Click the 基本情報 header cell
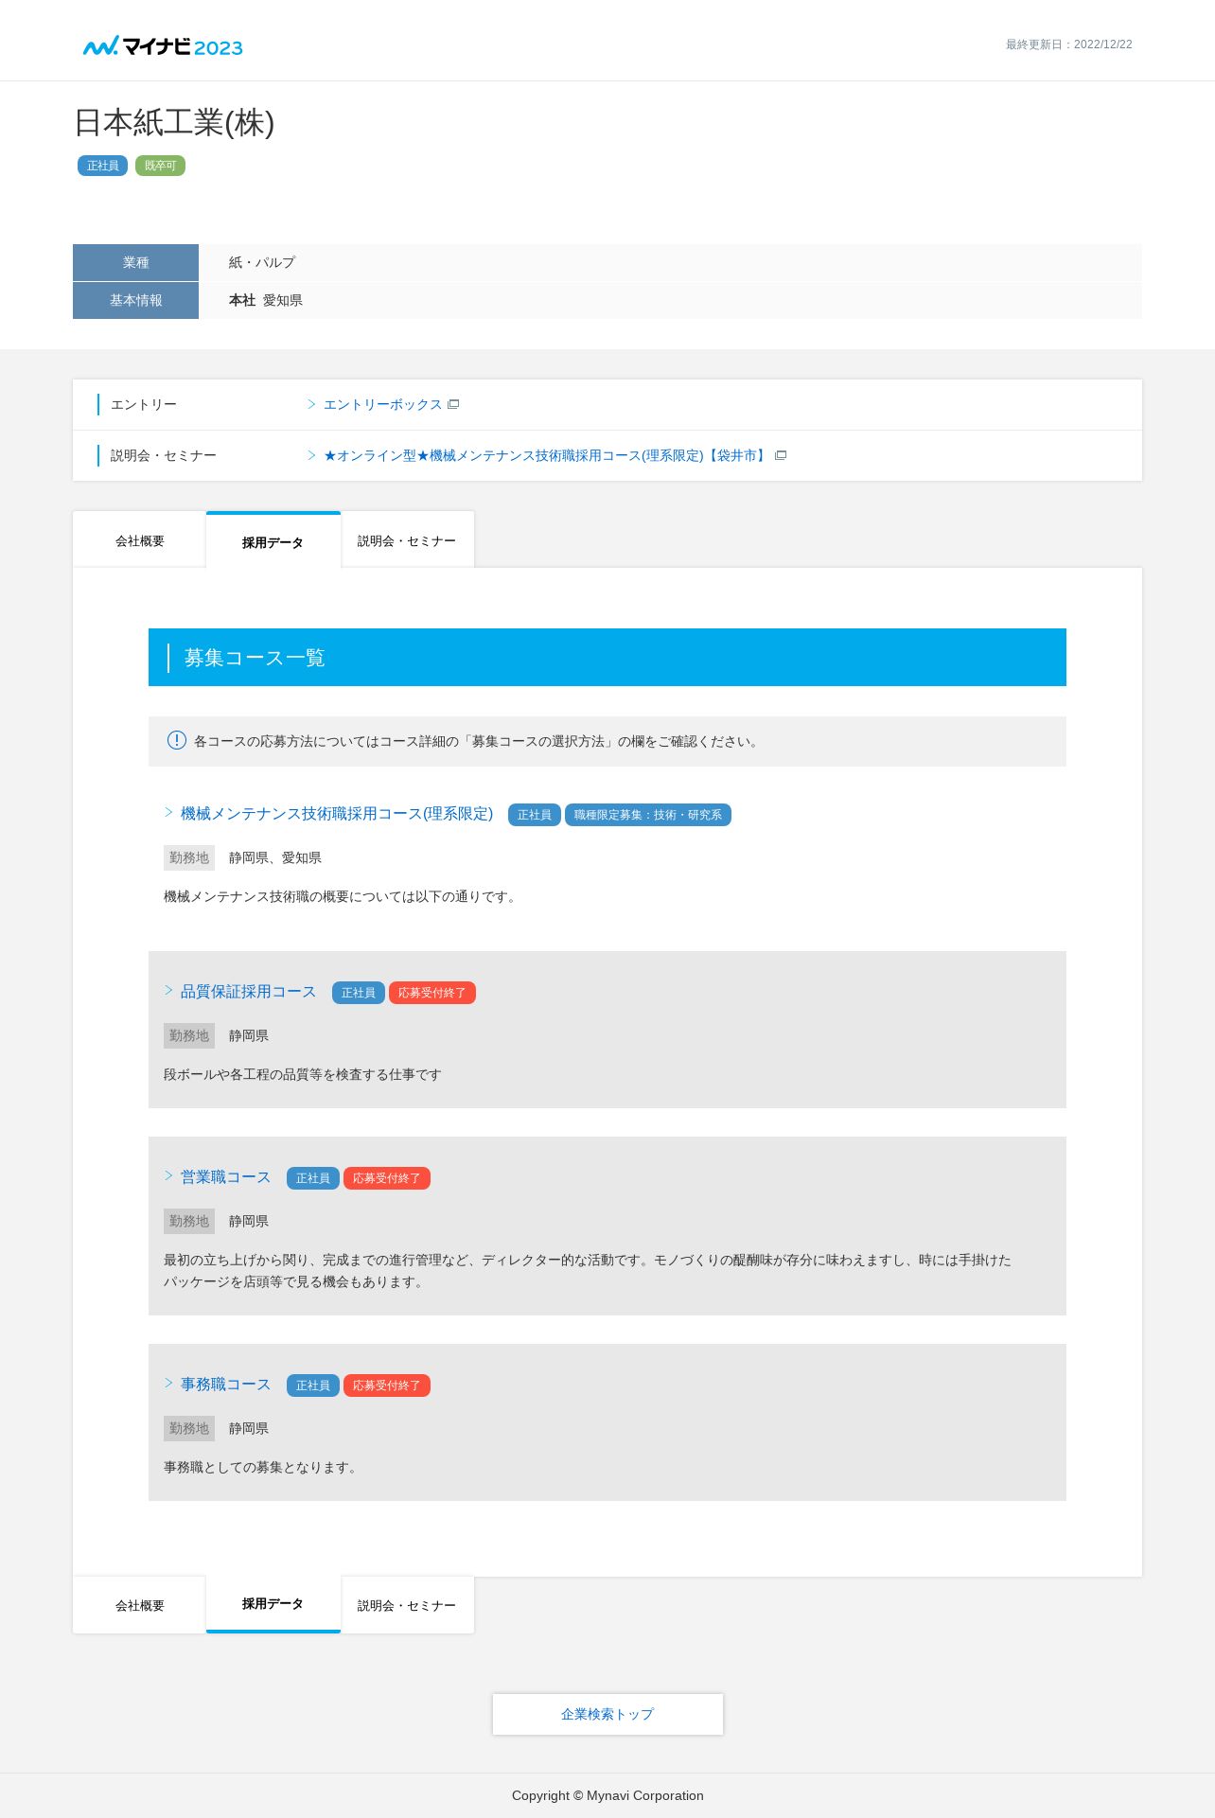This screenshot has width=1215, height=1818. tap(135, 300)
